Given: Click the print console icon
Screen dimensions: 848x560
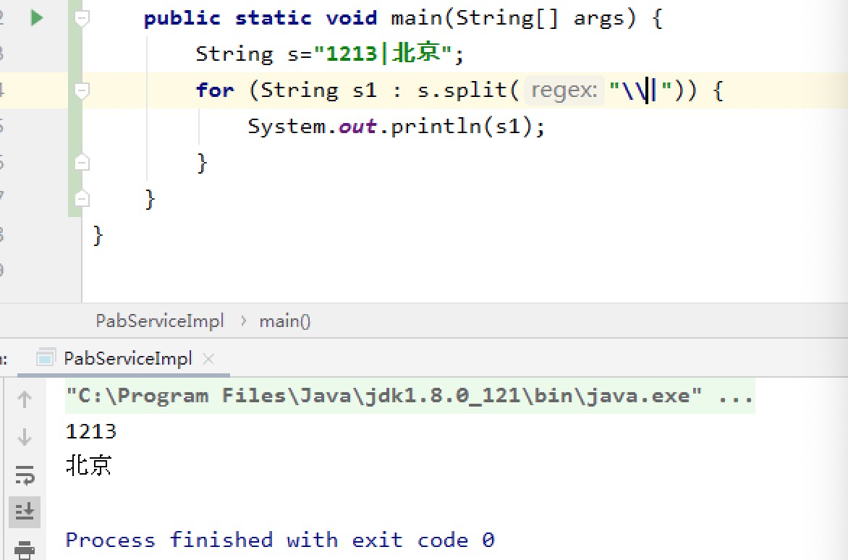Looking at the screenshot, I should 25,549.
